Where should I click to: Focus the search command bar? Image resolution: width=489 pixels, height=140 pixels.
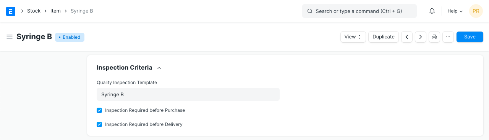(359, 11)
